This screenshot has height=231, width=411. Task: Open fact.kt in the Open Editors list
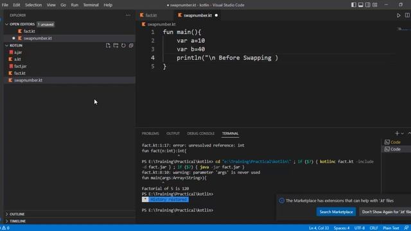(x=29, y=31)
